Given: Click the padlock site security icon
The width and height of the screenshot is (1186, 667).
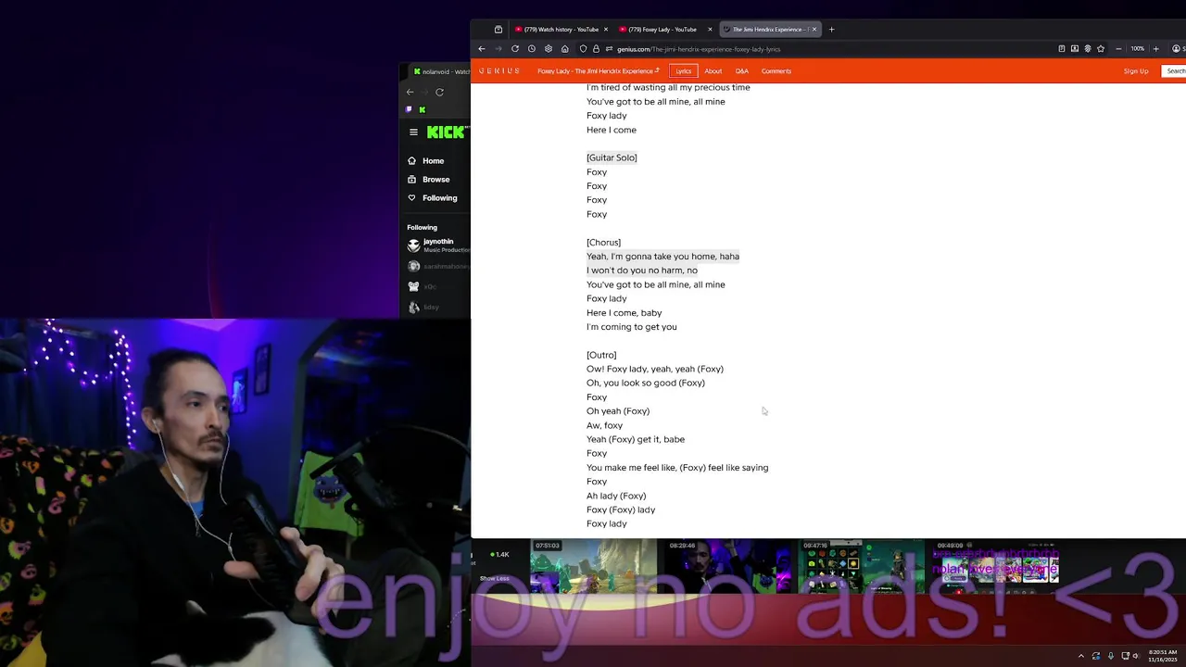Looking at the screenshot, I should point(596,49).
